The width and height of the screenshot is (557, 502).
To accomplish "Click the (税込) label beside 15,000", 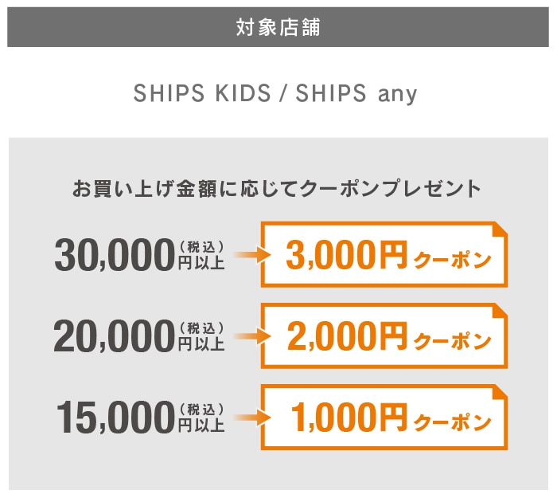I will coord(201,408).
